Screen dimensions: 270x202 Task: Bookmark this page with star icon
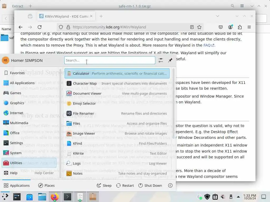click(199, 27)
